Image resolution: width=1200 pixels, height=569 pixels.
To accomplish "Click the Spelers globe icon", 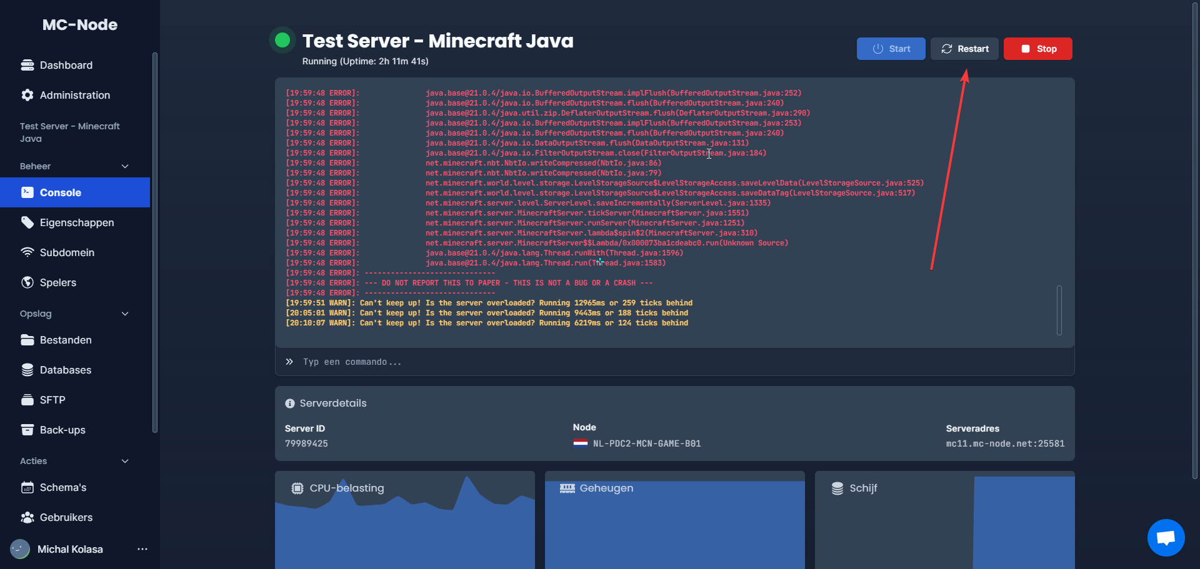I will pyautogui.click(x=27, y=282).
